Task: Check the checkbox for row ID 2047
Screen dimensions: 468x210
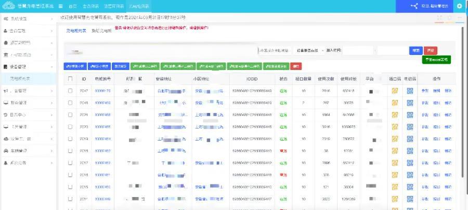Action: pos(70,91)
